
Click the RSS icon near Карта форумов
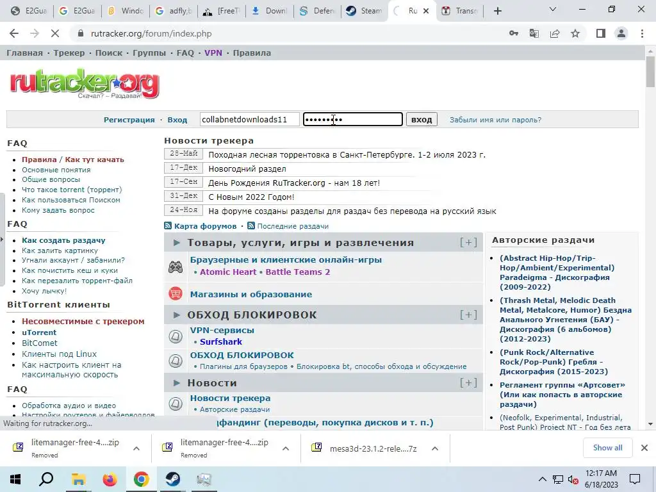click(x=168, y=226)
